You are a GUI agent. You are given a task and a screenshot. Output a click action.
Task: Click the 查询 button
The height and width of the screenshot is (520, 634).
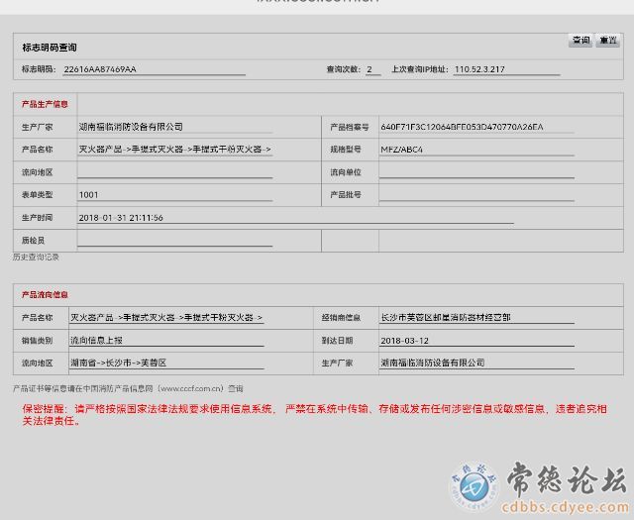[581, 41]
